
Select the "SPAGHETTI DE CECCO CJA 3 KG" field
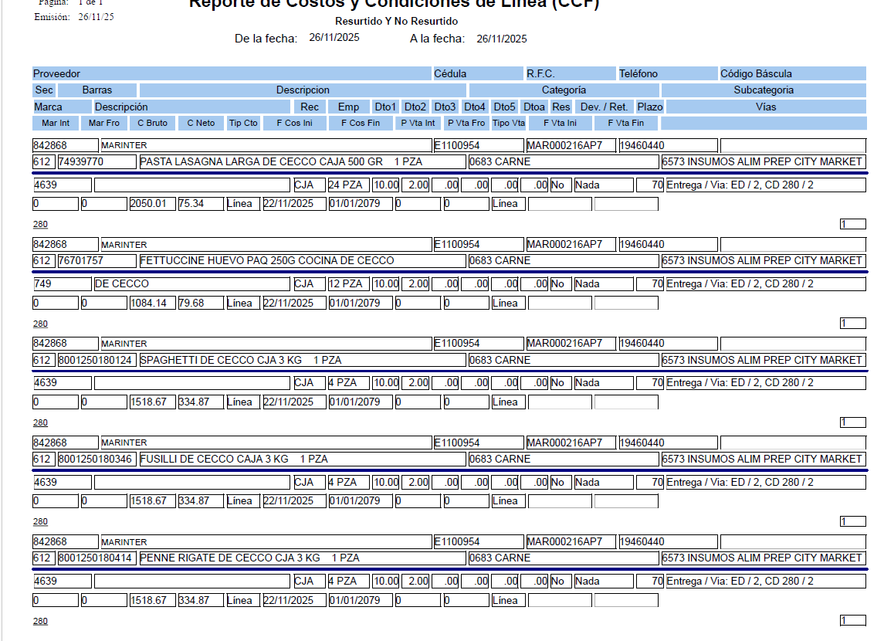(x=301, y=360)
